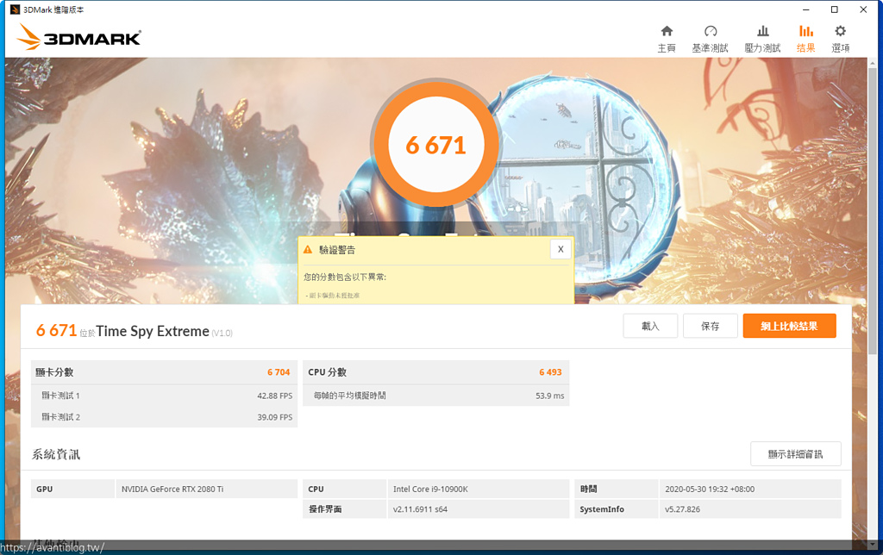This screenshot has width=883, height=555.
Task: Click the CPU 分數 header label
Action: pos(327,372)
